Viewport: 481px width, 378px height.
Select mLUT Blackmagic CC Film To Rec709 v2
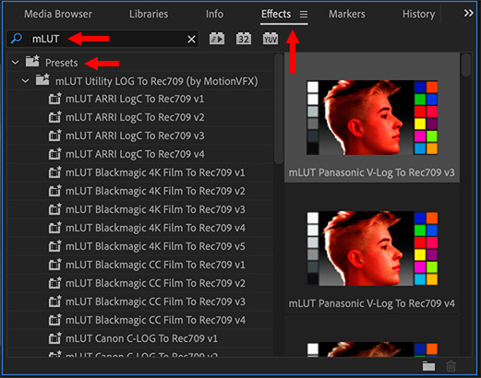pos(155,283)
